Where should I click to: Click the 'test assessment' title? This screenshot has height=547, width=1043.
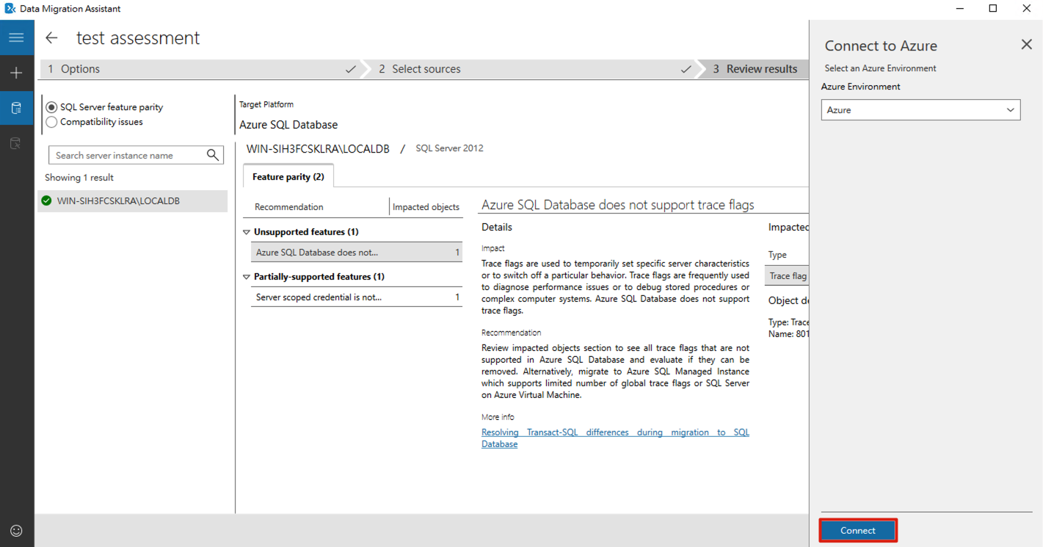pos(138,38)
